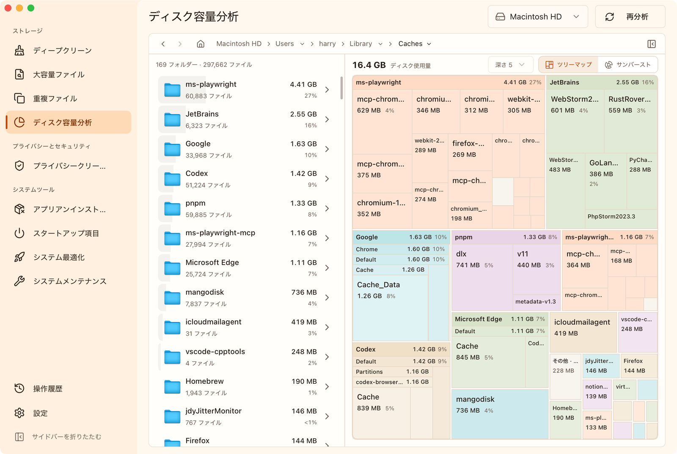Open 設定 settings

click(x=69, y=413)
